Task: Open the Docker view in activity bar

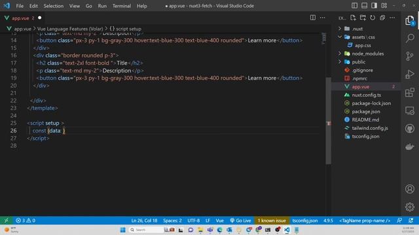Action: (x=410, y=146)
